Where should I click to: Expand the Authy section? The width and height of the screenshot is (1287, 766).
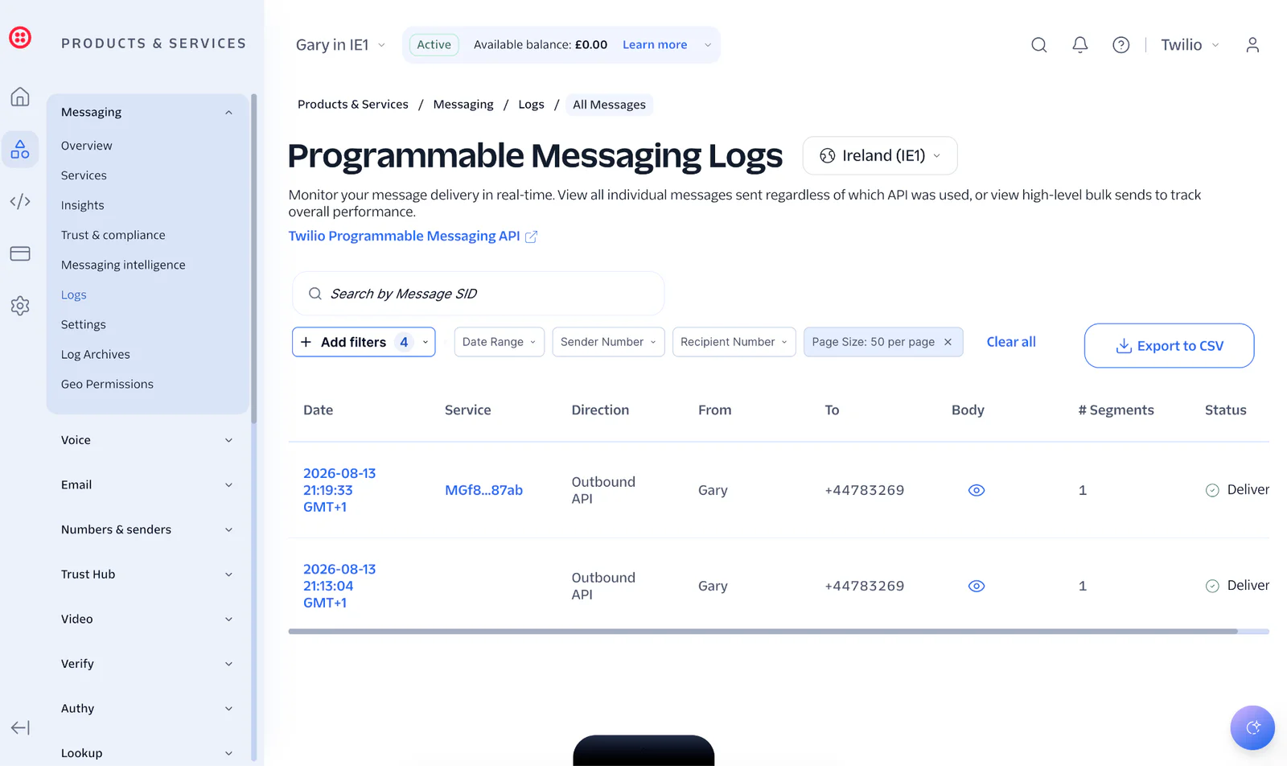pyautogui.click(x=147, y=708)
